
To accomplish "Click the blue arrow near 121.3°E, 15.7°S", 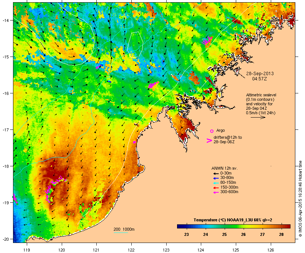I will pos(109,82).
